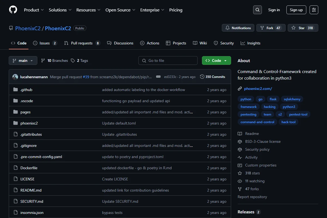Open the phoenixc2.com link
Screen dimensions: 327x218
(258, 89)
